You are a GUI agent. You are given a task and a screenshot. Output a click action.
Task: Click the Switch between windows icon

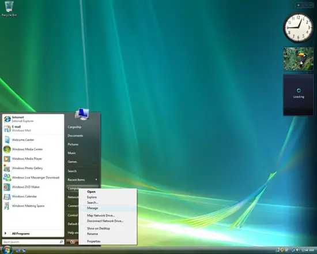click(x=24, y=251)
